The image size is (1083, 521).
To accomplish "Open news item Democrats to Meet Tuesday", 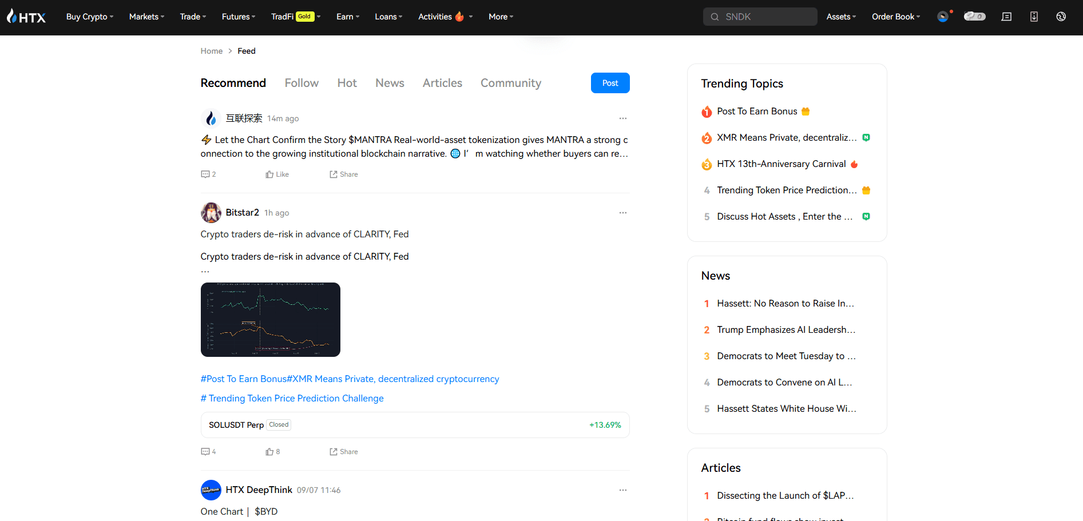I will pyautogui.click(x=786, y=356).
